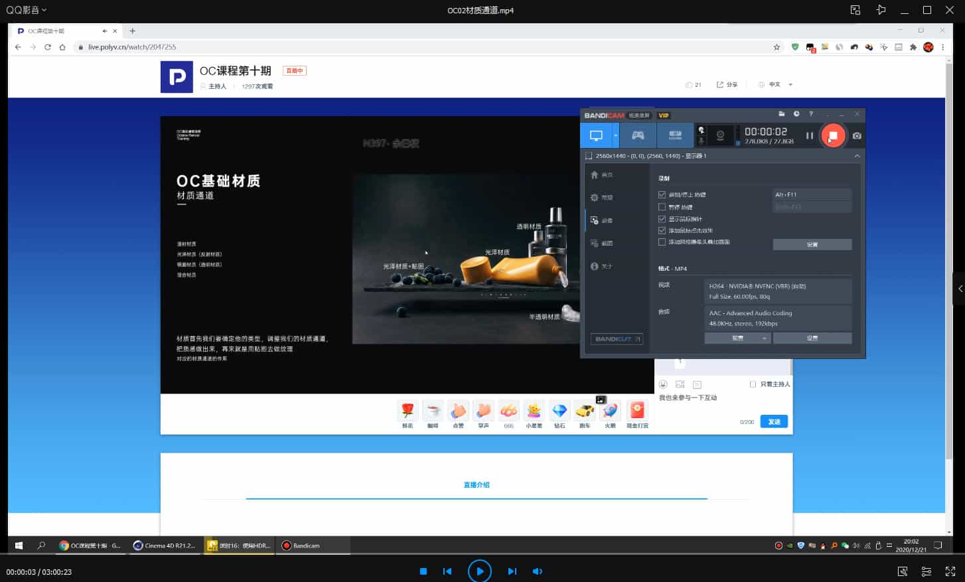
Task: Open the 中文 language dropdown
Action: pos(776,85)
